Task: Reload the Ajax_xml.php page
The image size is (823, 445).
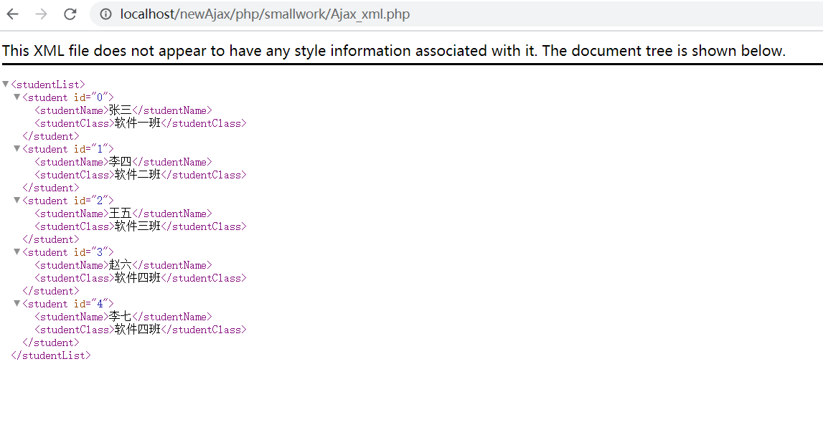Action: [x=70, y=14]
